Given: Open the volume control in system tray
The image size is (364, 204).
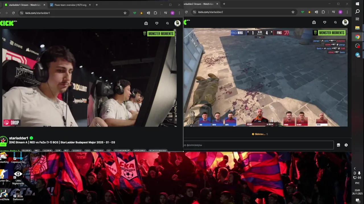Looking at the screenshot, I should pos(359,178).
